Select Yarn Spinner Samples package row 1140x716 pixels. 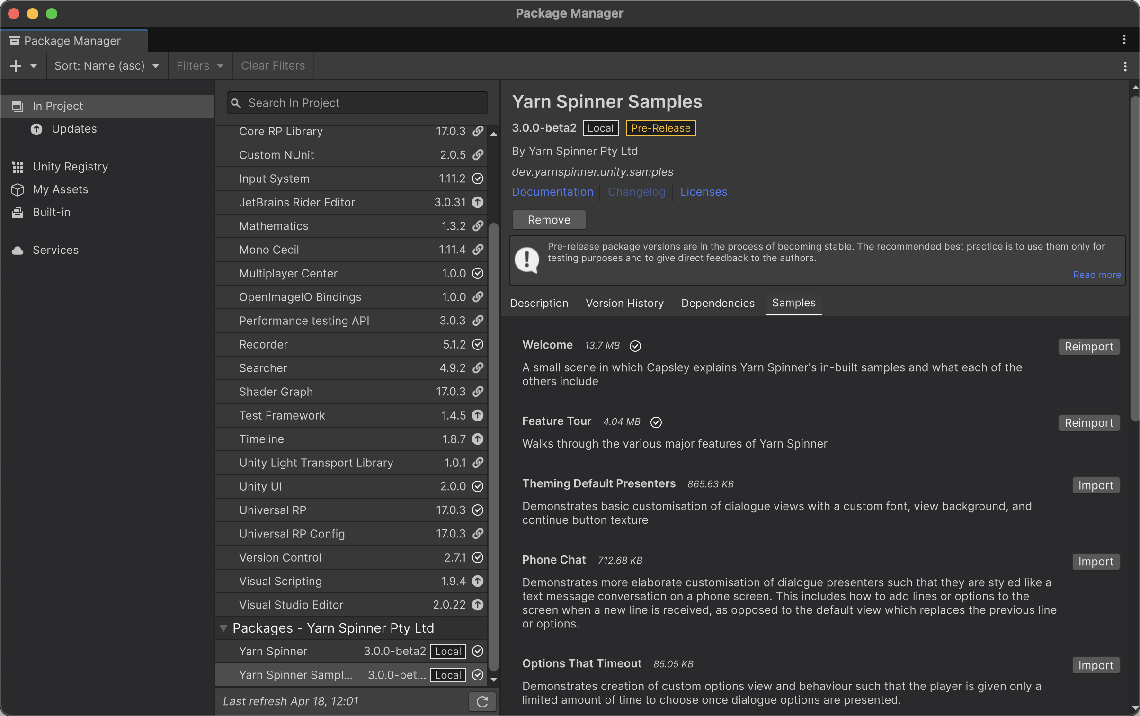(x=351, y=675)
